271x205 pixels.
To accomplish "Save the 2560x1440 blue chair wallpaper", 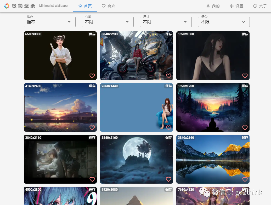I will click(168, 86).
